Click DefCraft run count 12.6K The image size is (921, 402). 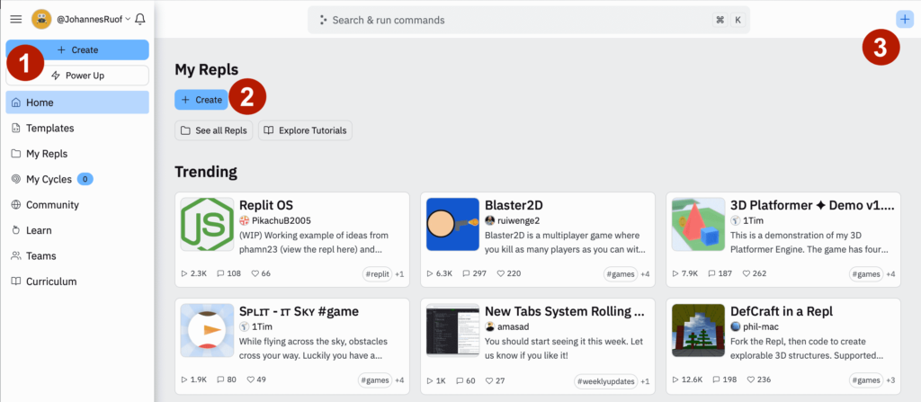pyautogui.click(x=687, y=380)
